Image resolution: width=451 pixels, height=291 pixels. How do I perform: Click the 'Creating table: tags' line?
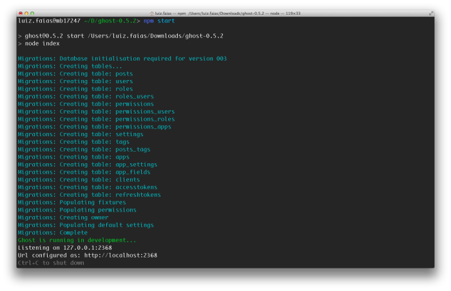(x=73, y=142)
